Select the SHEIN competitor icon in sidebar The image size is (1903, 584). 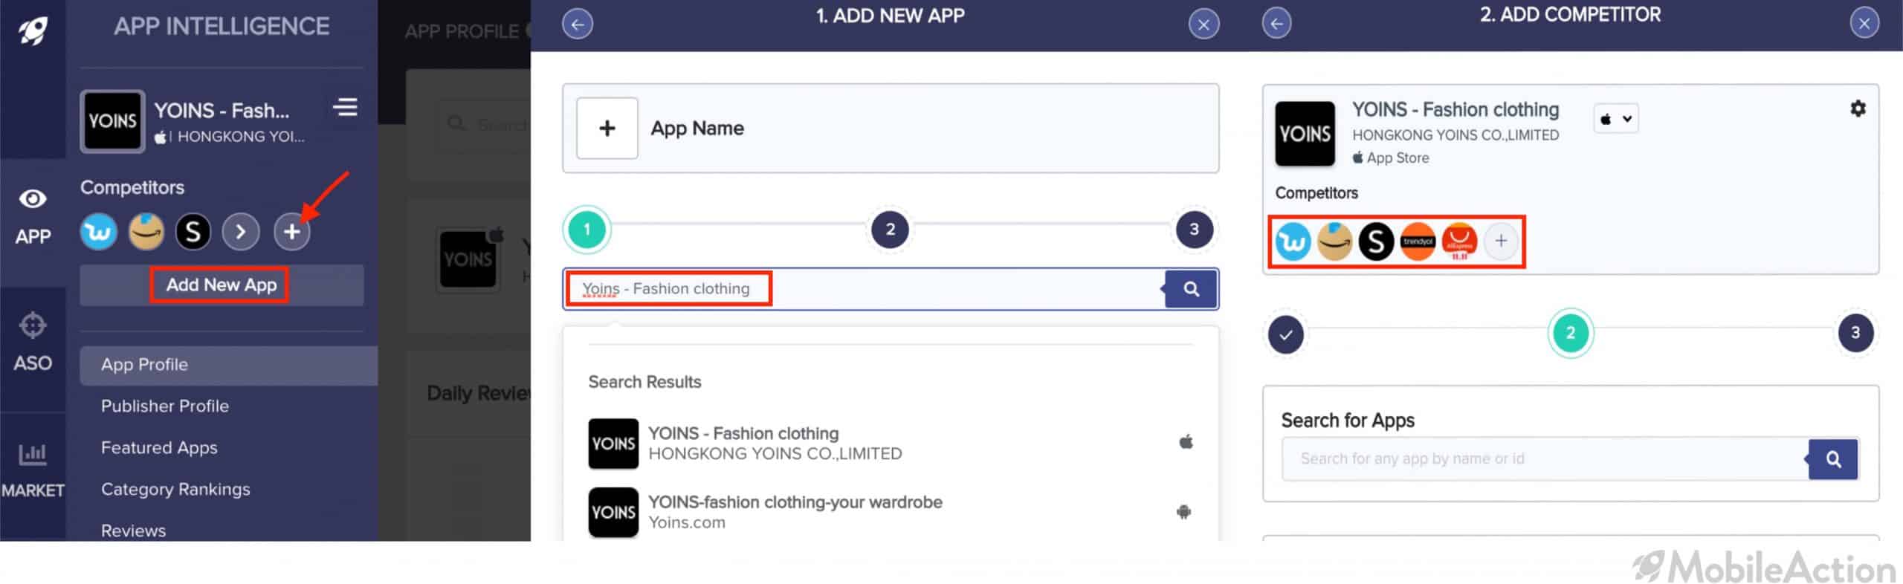pos(193,232)
